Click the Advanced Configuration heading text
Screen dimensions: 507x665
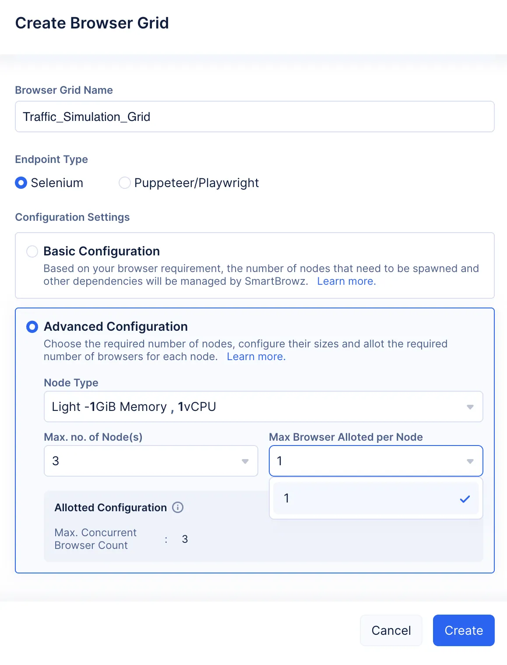[116, 327]
